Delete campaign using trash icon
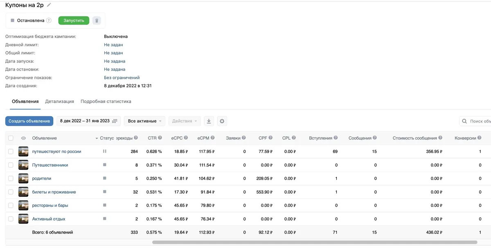The height and width of the screenshot is (248, 491). tap(96, 20)
